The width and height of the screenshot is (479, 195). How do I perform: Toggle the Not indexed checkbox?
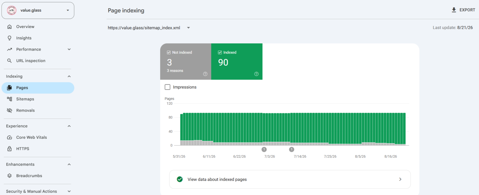(x=169, y=52)
